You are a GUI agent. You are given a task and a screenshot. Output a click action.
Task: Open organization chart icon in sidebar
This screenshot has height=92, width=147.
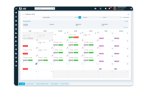pos(16,29)
